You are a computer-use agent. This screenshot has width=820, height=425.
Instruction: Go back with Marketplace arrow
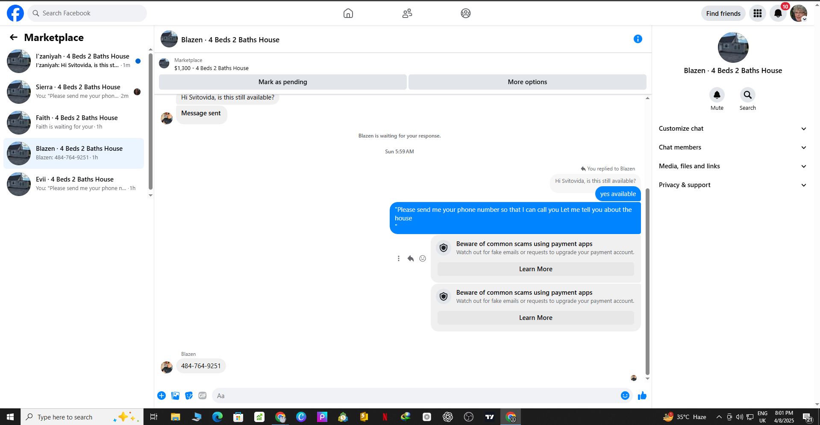pyautogui.click(x=14, y=37)
